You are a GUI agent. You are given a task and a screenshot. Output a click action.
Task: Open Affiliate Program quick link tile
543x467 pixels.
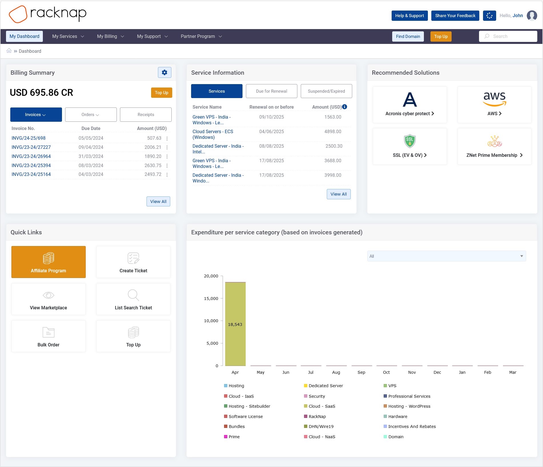pyautogui.click(x=49, y=262)
